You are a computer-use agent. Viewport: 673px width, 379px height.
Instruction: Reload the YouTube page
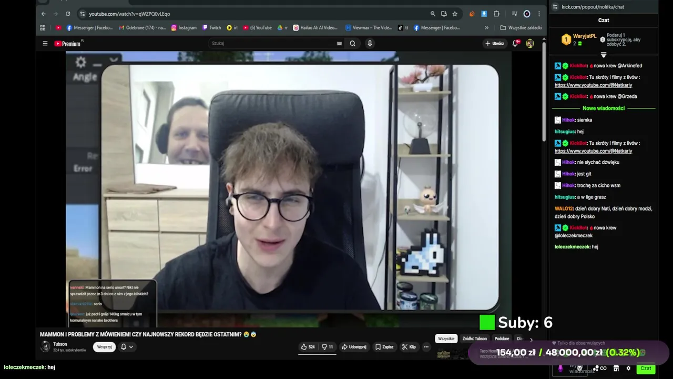pyautogui.click(x=68, y=14)
